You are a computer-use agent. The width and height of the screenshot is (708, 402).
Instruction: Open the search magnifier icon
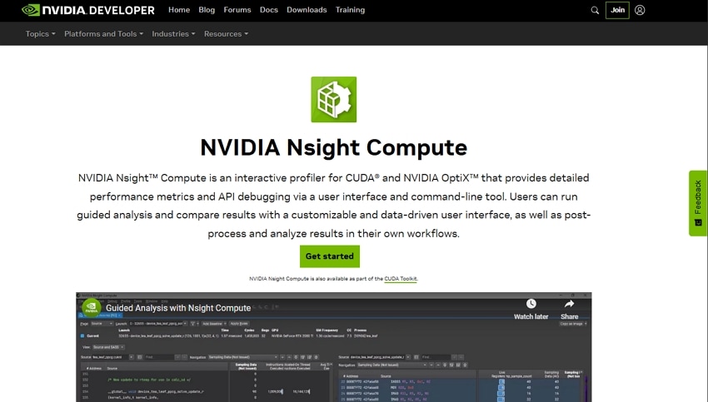tap(595, 10)
